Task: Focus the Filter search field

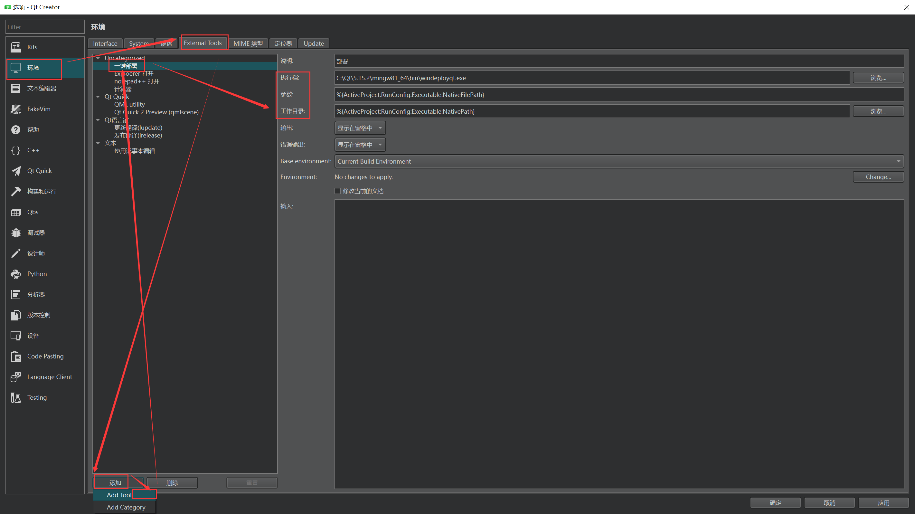Action: click(x=45, y=27)
